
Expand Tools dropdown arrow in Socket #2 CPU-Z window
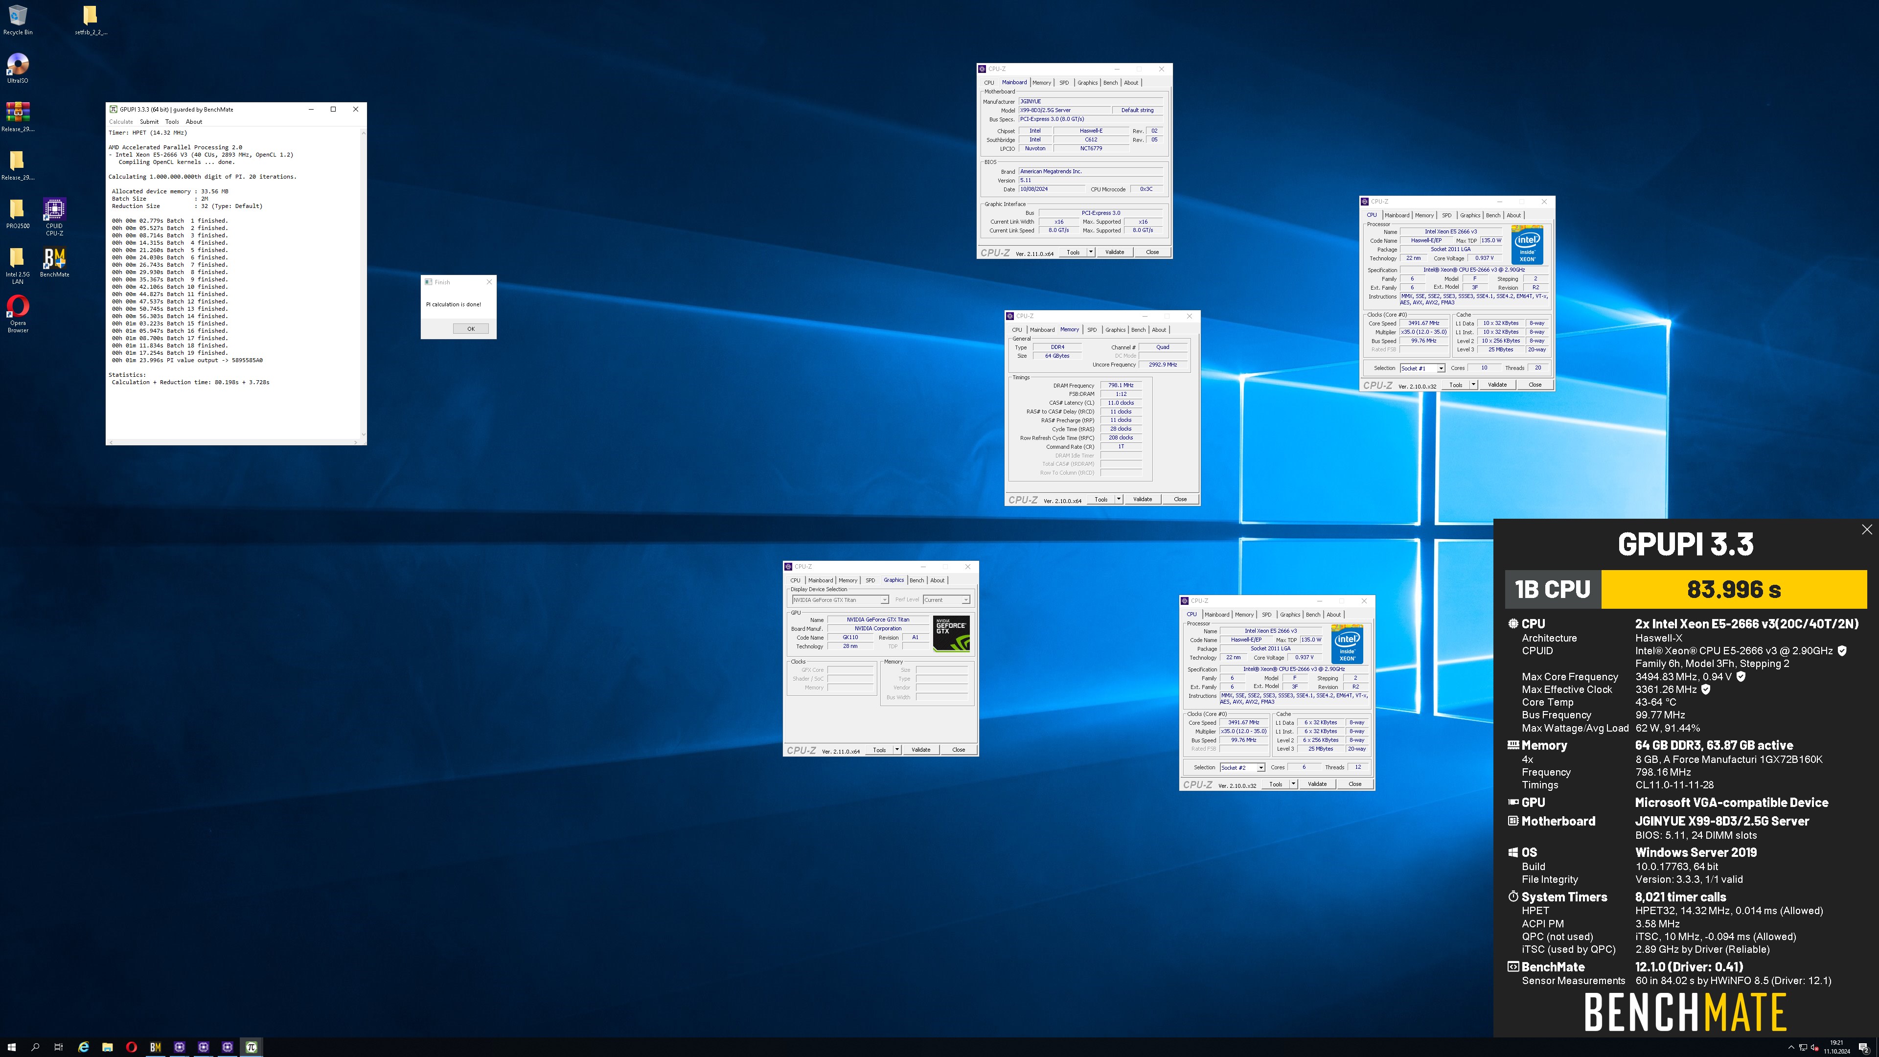pos(1292,784)
